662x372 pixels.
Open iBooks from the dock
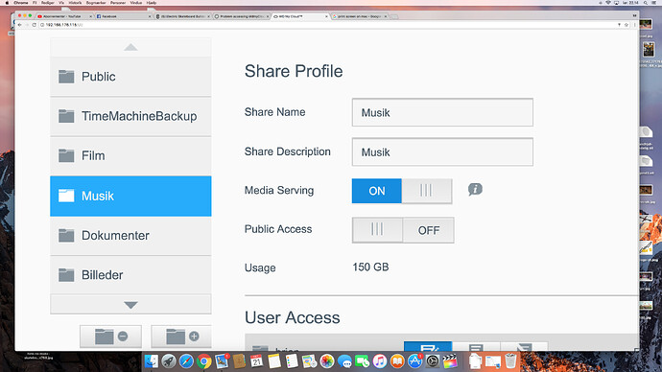(x=397, y=361)
